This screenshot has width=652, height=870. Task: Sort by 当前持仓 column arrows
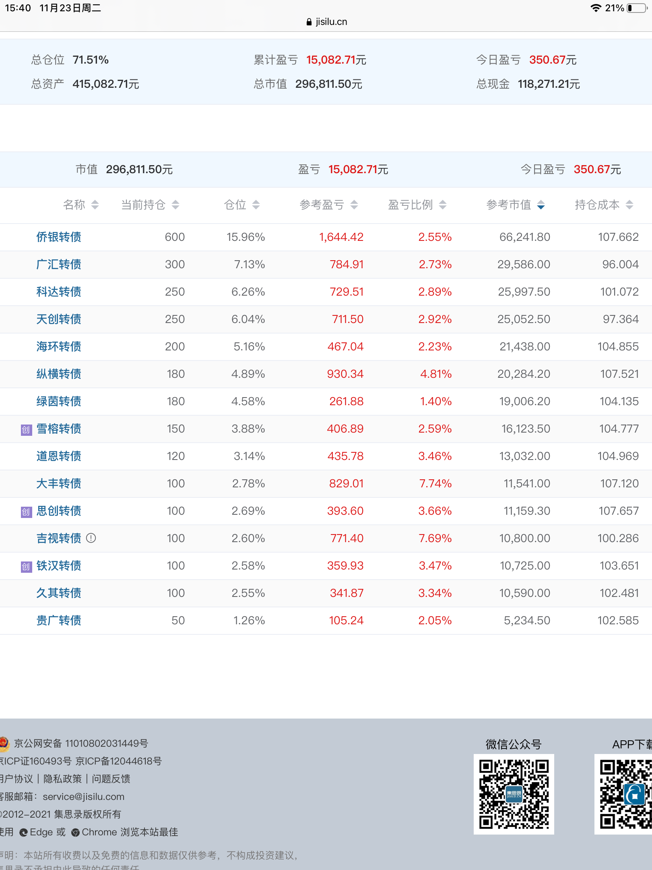tap(175, 205)
